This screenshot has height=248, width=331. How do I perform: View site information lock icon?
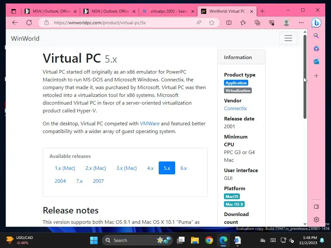click(47, 23)
